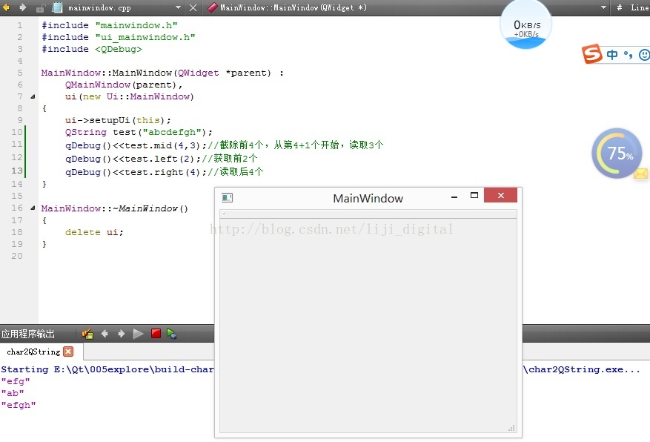
Task: Click the test.right(4) code line
Action: [x=164, y=172]
